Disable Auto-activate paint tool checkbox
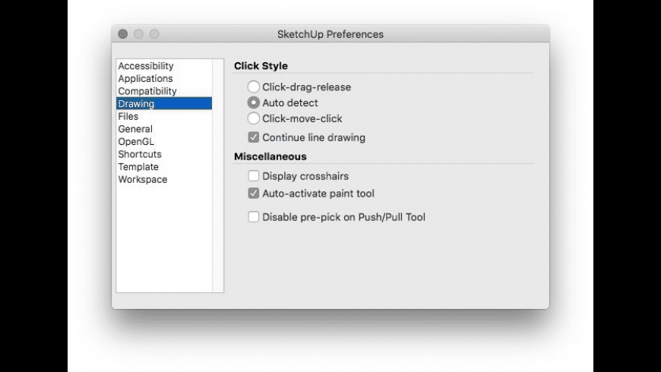Viewport: 661px width, 372px height. tap(254, 194)
